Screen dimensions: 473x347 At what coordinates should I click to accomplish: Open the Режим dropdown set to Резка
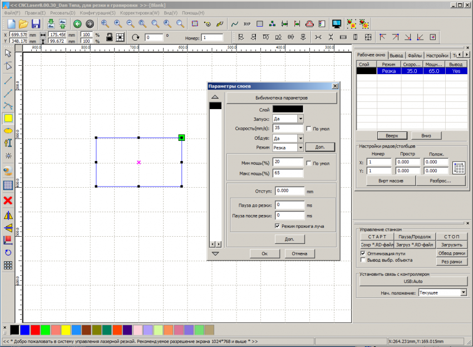300,148
